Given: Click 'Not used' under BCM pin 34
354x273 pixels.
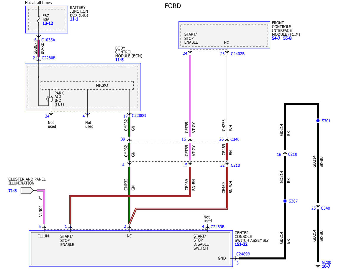Looking at the screenshot, I should point(52,125).
